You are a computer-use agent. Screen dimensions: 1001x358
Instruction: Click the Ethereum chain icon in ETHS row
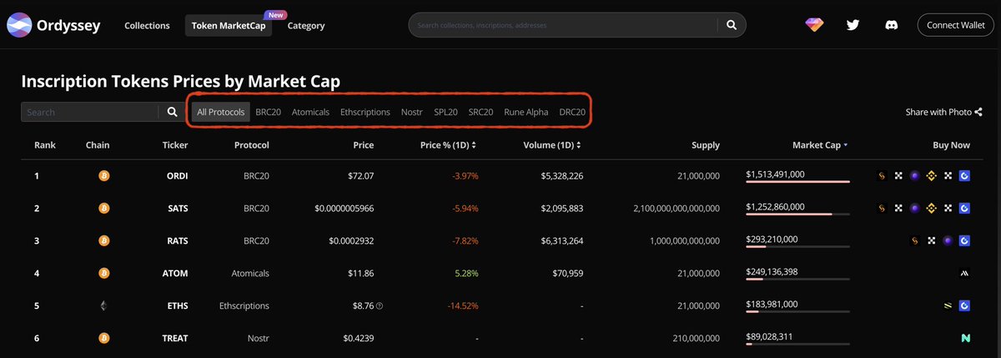(104, 305)
